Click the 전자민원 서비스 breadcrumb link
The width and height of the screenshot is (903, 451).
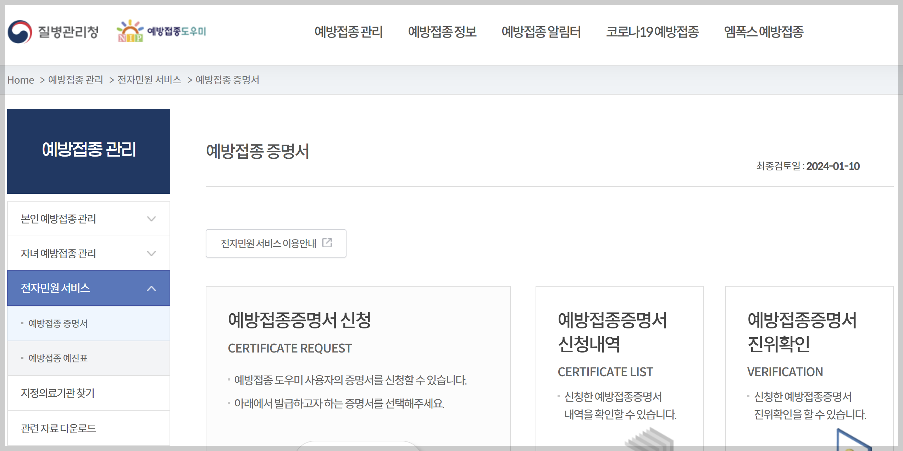[x=149, y=80]
